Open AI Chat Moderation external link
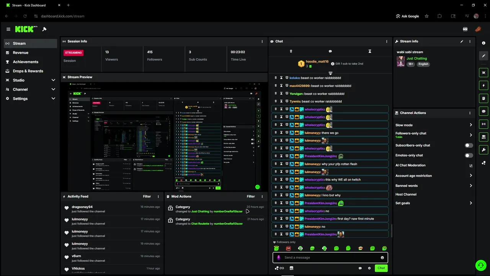 471,166
